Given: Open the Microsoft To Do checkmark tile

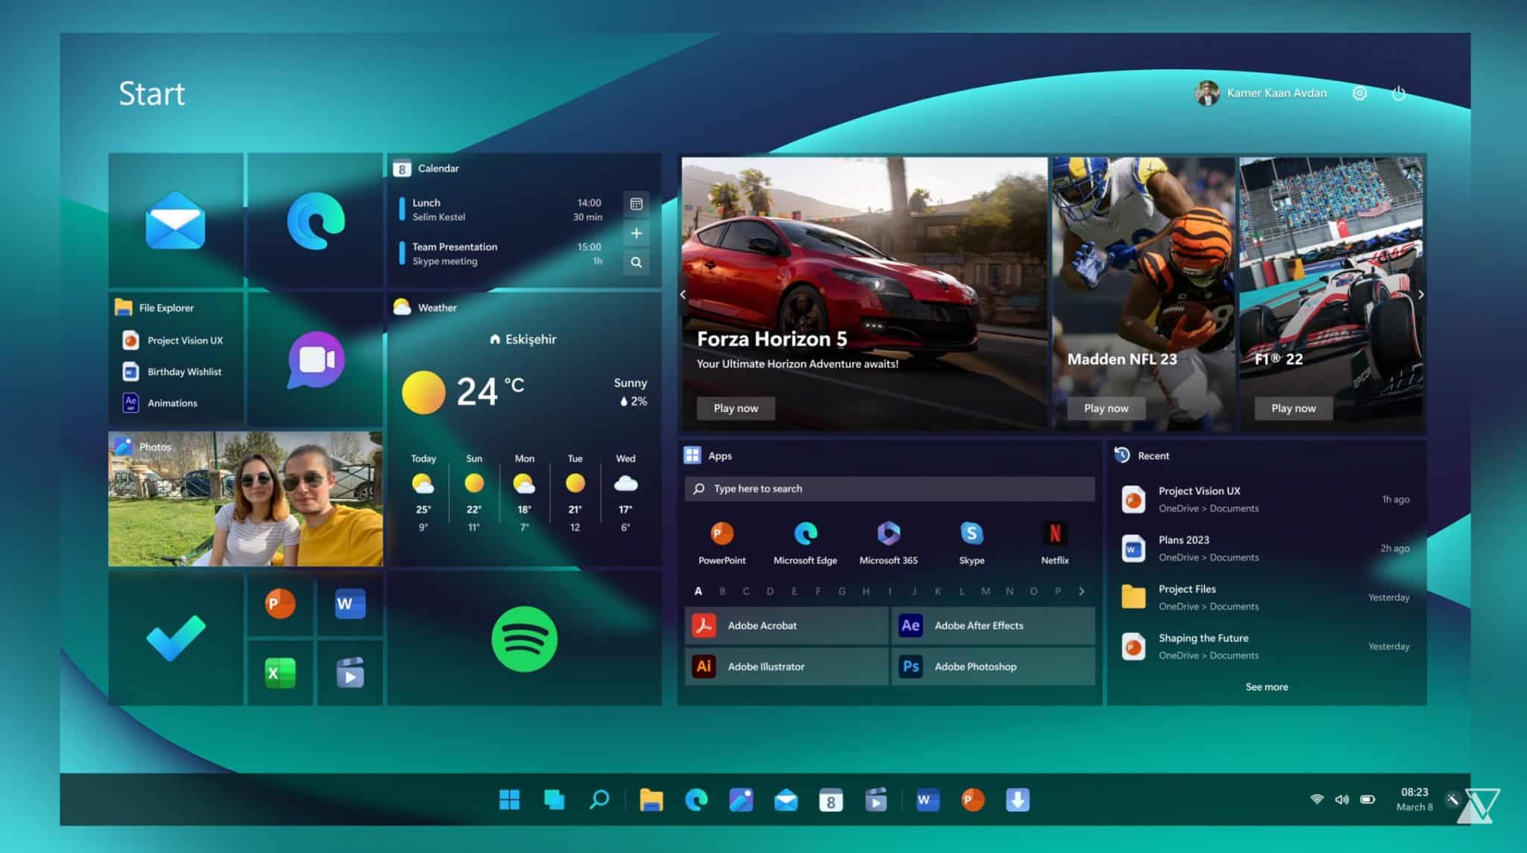Looking at the screenshot, I should click(176, 638).
